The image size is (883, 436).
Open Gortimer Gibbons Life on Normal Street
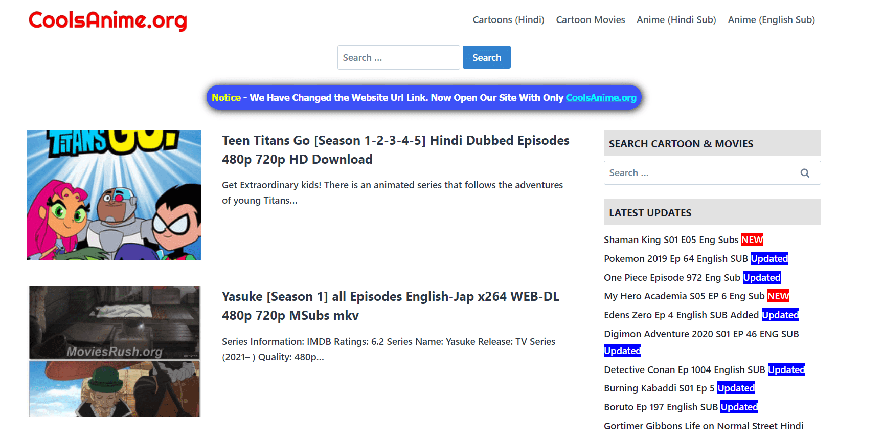(x=704, y=426)
